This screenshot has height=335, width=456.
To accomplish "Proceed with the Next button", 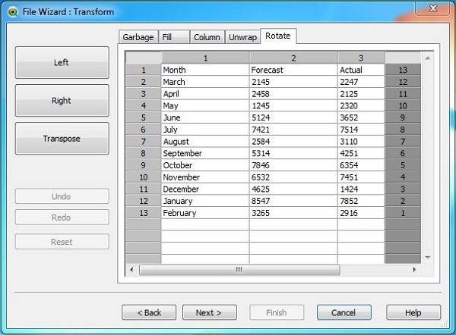I will point(208,312).
